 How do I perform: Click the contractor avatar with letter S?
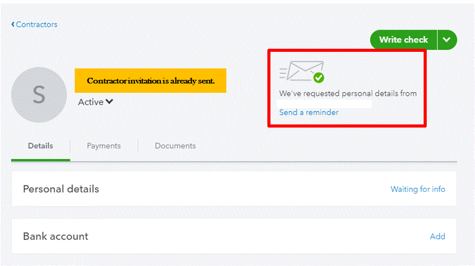click(x=39, y=95)
